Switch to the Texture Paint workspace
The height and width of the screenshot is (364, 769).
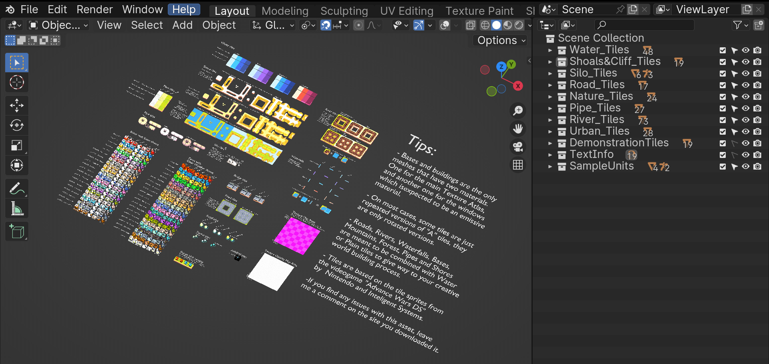(x=479, y=11)
